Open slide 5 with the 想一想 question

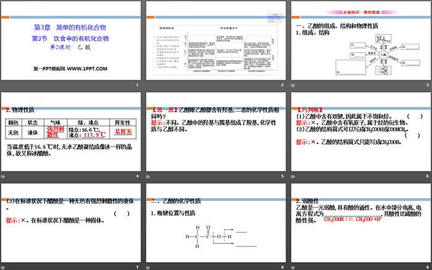[215, 131]
